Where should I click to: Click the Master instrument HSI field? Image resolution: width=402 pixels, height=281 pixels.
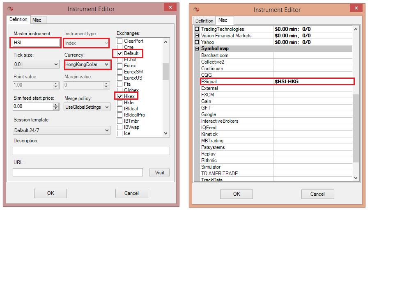click(x=36, y=43)
